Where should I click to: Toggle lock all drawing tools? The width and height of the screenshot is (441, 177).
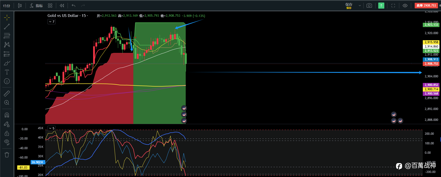pyautogui.click(x=7, y=133)
